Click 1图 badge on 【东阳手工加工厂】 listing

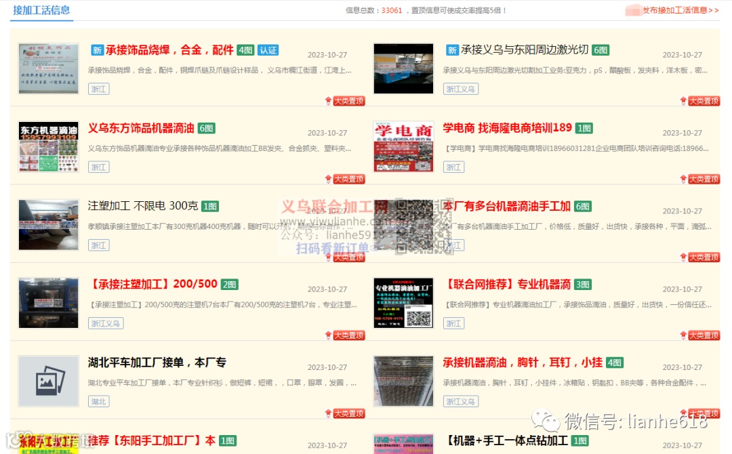point(228,440)
